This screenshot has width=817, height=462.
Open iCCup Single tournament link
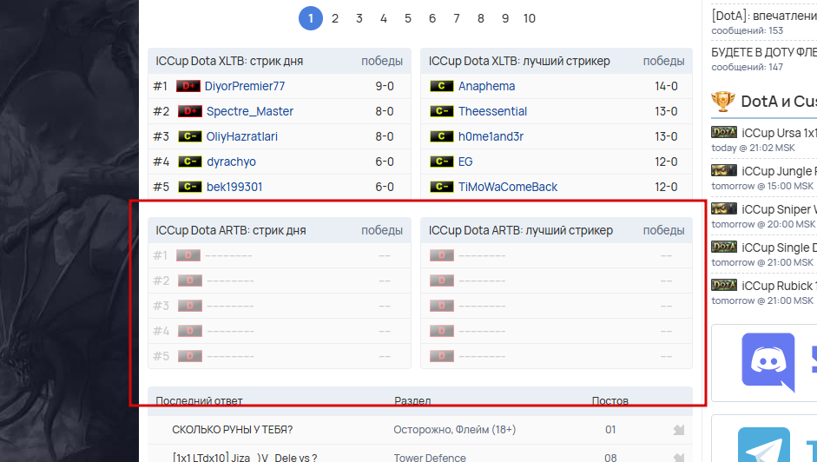click(779, 247)
